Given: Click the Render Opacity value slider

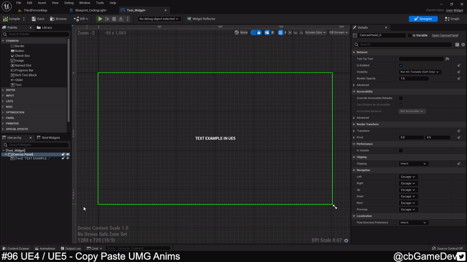Looking at the screenshot, I should pyautogui.click(x=413, y=79).
